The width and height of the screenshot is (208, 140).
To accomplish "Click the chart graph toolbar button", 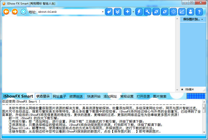I will pyautogui.click(x=182, y=12).
